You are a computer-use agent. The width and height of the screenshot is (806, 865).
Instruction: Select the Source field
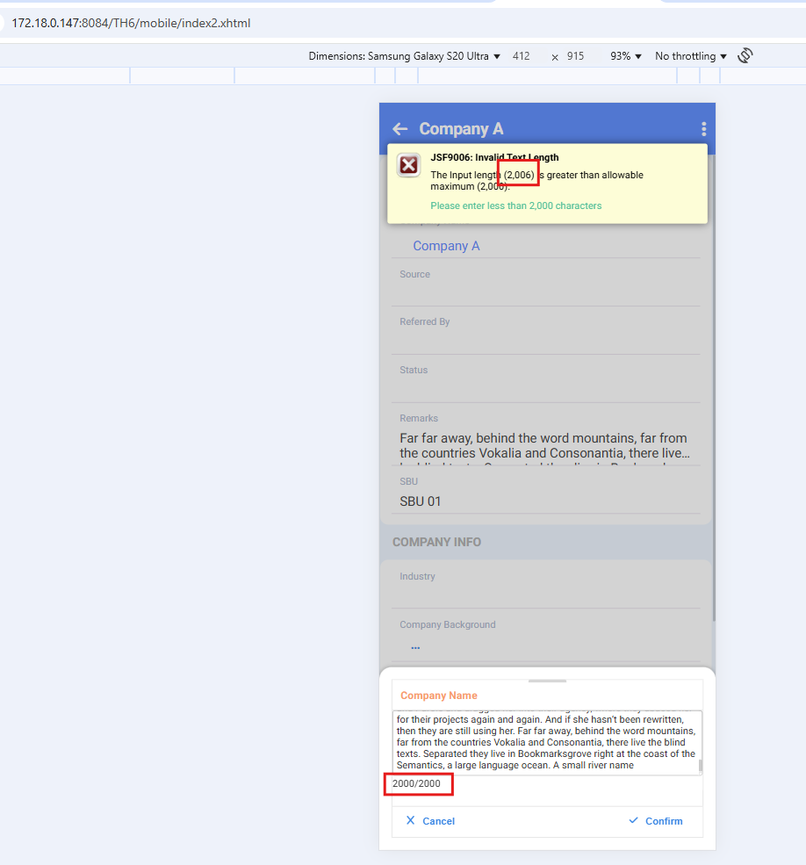pyautogui.click(x=545, y=285)
